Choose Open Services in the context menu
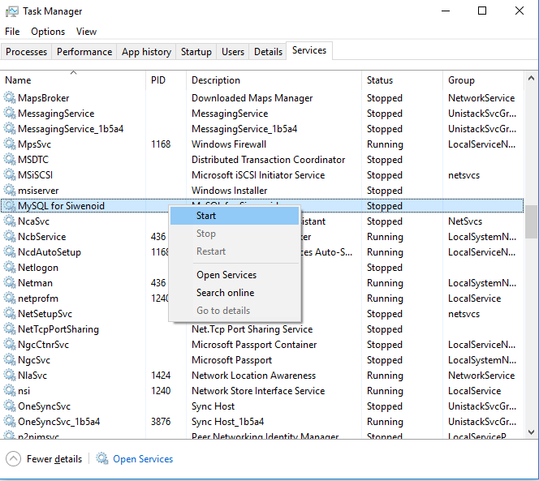 (x=226, y=275)
